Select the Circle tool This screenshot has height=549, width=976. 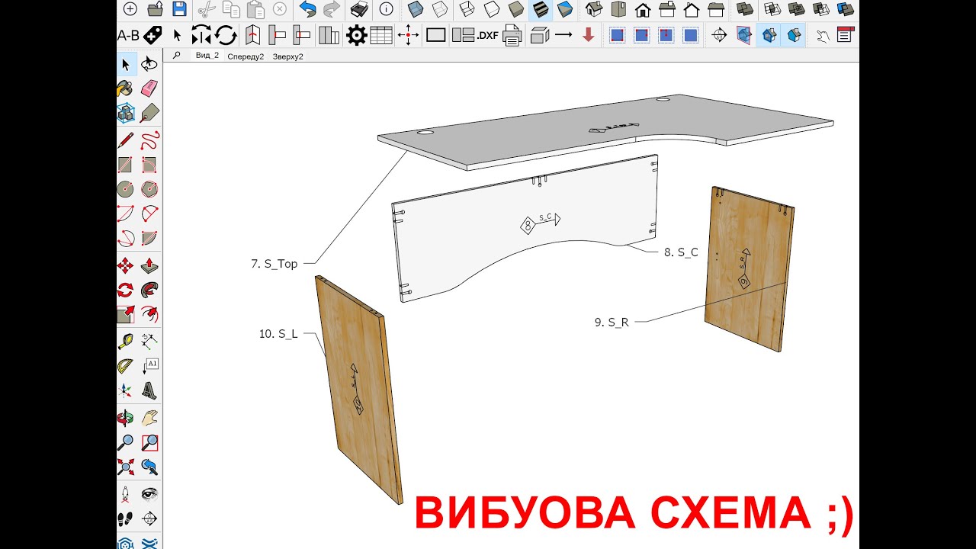[x=126, y=189]
